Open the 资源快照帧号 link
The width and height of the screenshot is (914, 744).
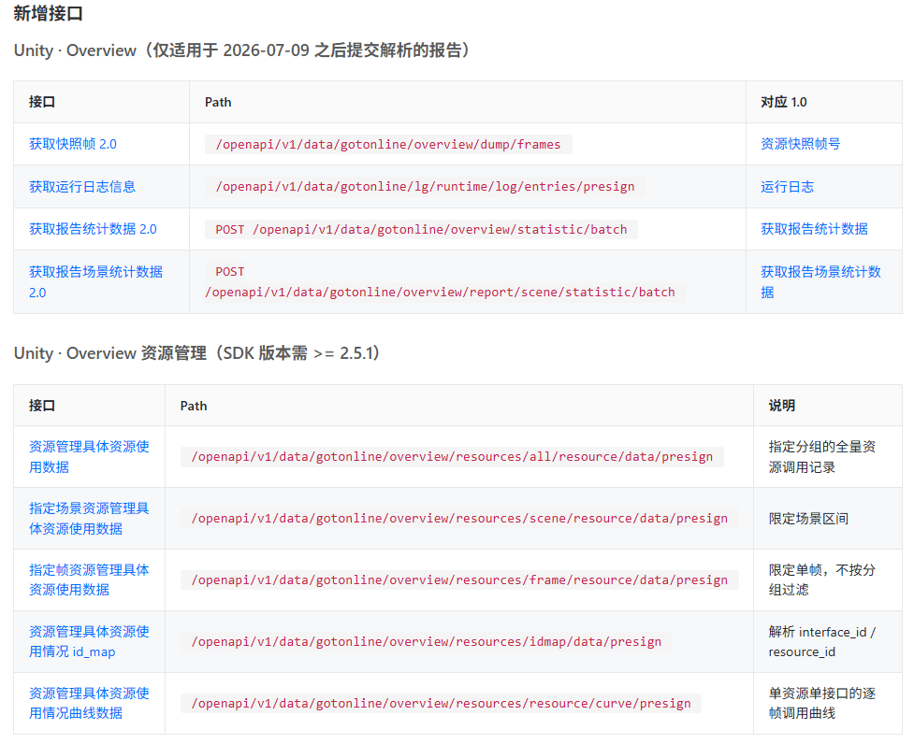[x=800, y=144]
